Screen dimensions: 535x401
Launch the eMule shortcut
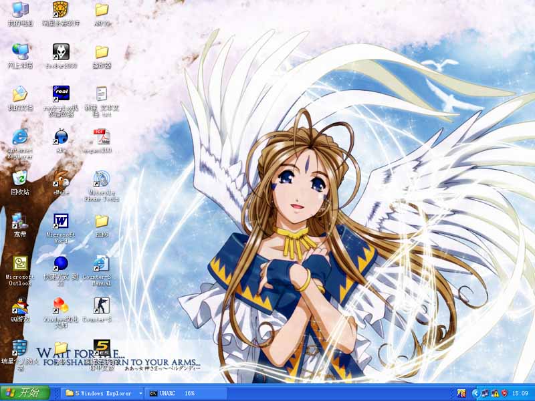(61, 182)
